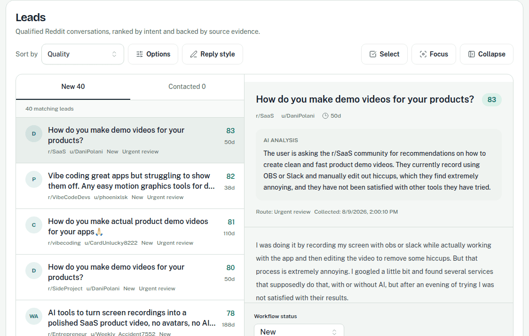Click the WA avatar for Weekly_Accident7552
Image resolution: width=529 pixels, height=336 pixels.
pos(34,316)
